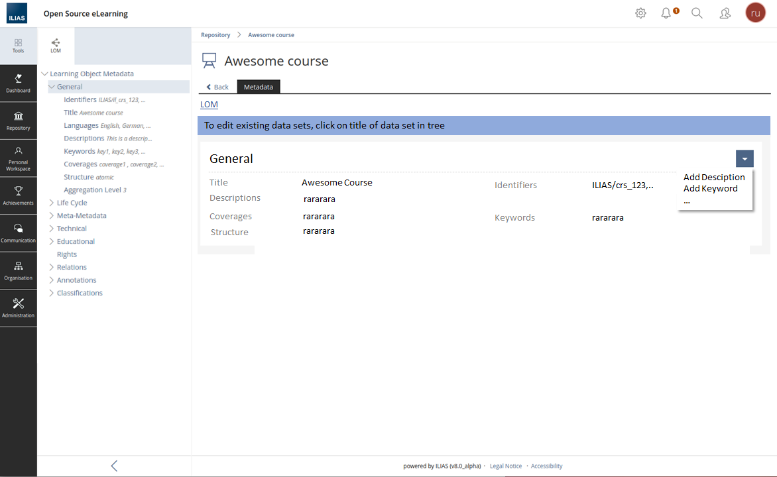Open the Legal Notice footer link

(x=505, y=466)
